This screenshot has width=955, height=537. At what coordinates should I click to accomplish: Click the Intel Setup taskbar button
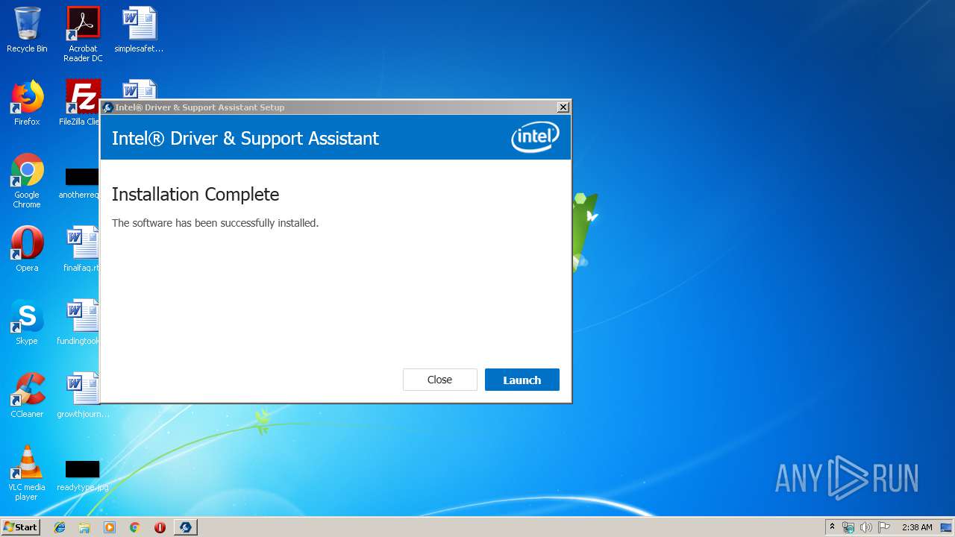coord(186,527)
